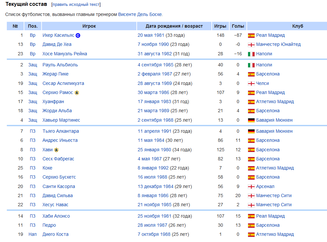Follow the Манчестер Юнайтед club link

pos(278,45)
